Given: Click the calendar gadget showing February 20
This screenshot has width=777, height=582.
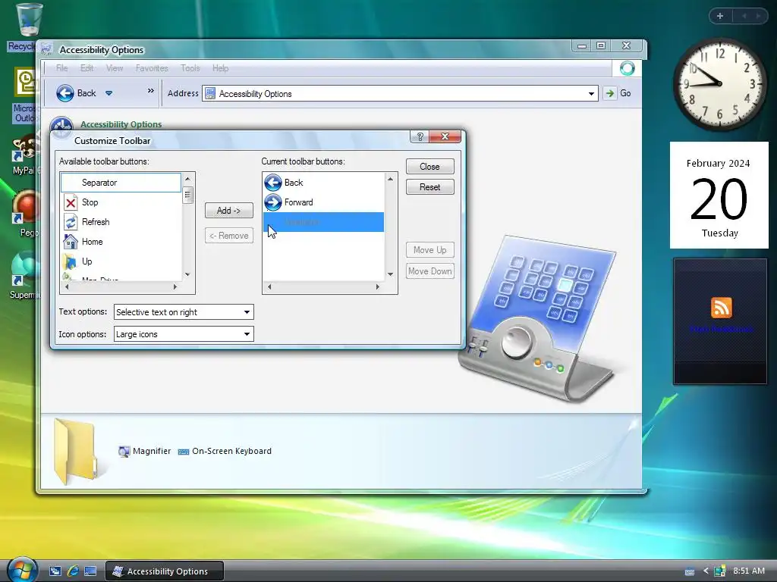Looking at the screenshot, I should 719,195.
